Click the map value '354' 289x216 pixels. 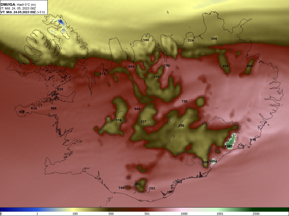click(156, 77)
